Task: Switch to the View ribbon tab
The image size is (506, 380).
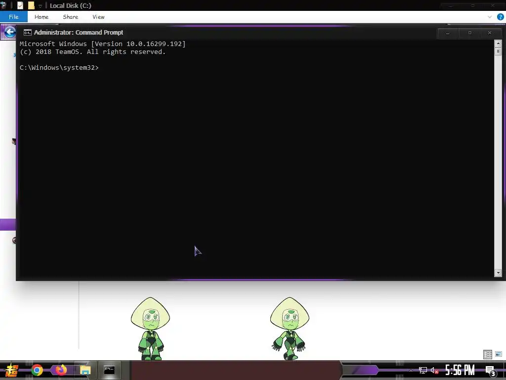Action: (x=98, y=17)
